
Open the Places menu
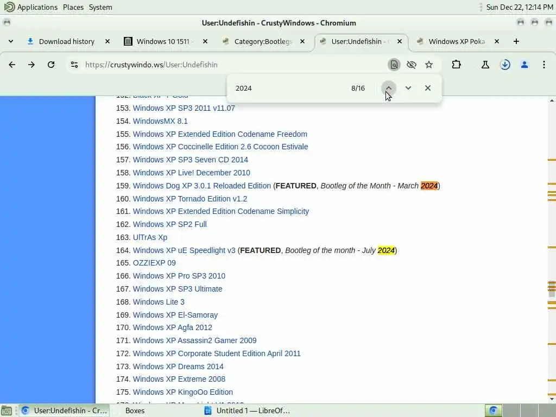(x=73, y=7)
